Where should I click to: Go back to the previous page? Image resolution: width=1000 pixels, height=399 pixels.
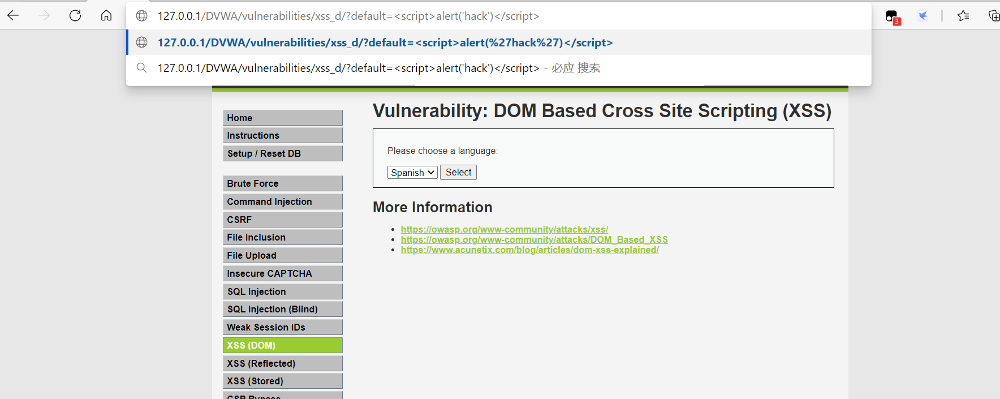tap(13, 15)
